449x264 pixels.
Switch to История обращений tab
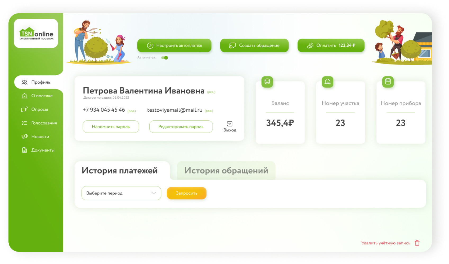(x=226, y=171)
